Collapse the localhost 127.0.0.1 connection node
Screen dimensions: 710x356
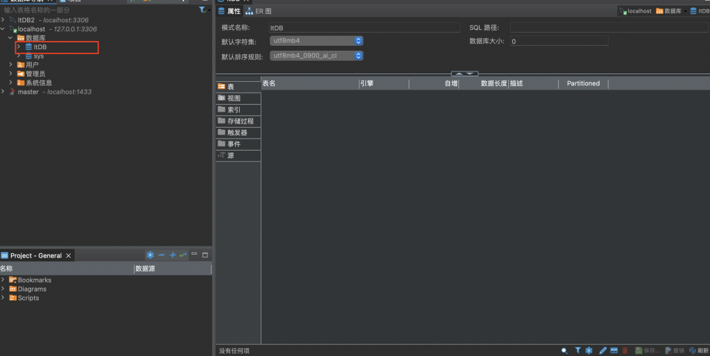pos(3,28)
